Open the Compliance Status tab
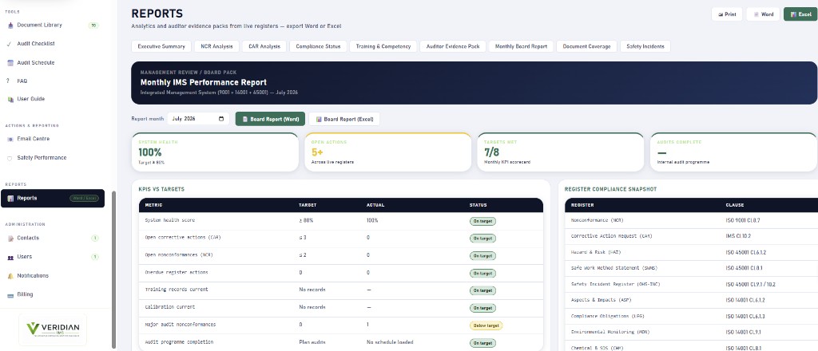The height and width of the screenshot is (351, 818). (x=318, y=46)
